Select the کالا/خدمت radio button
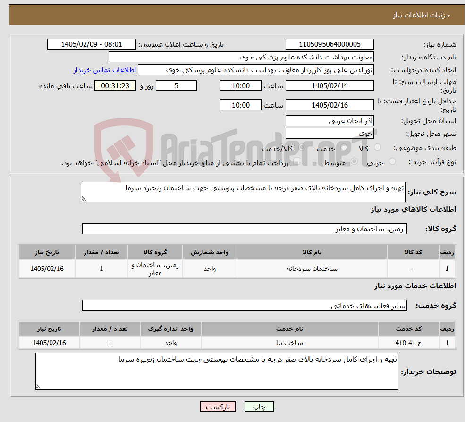465x422 pixels. point(302,147)
